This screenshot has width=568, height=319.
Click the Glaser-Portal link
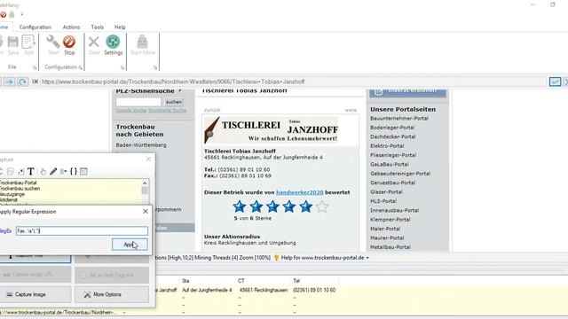point(386,191)
